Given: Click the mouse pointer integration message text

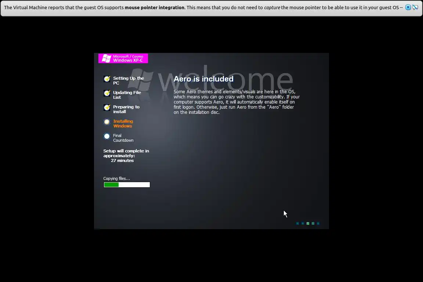Looking at the screenshot, I should coord(203,8).
